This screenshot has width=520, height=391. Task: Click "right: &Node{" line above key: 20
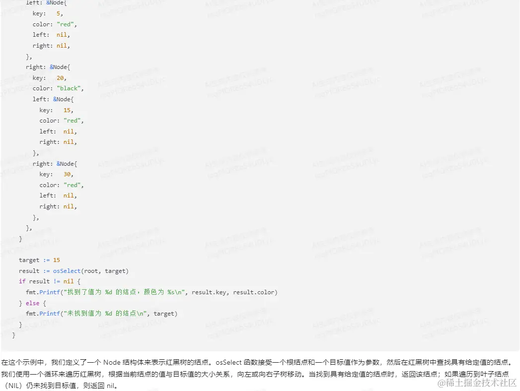pyautogui.click(x=48, y=67)
